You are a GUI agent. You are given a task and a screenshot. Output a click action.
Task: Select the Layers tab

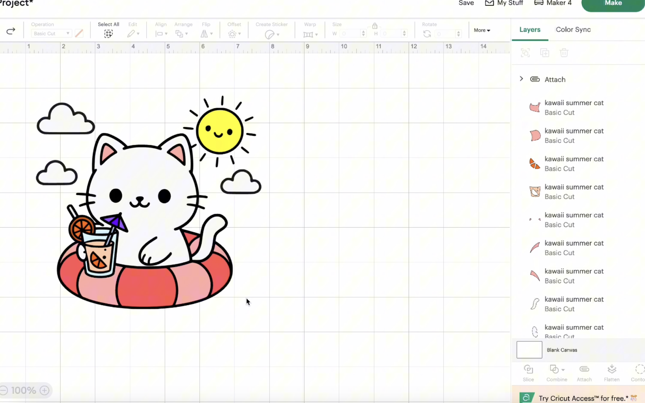pyautogui.click(x=530, y=30)
